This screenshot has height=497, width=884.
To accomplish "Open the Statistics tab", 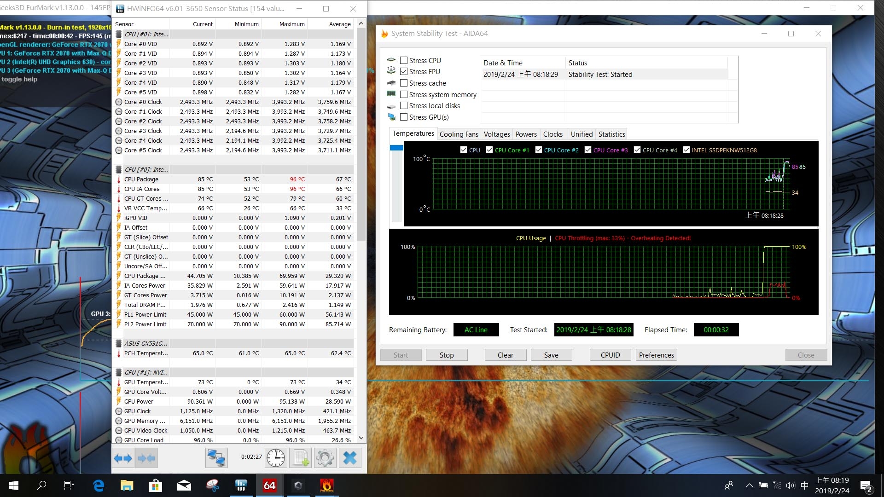I will [x=611, y=134].
